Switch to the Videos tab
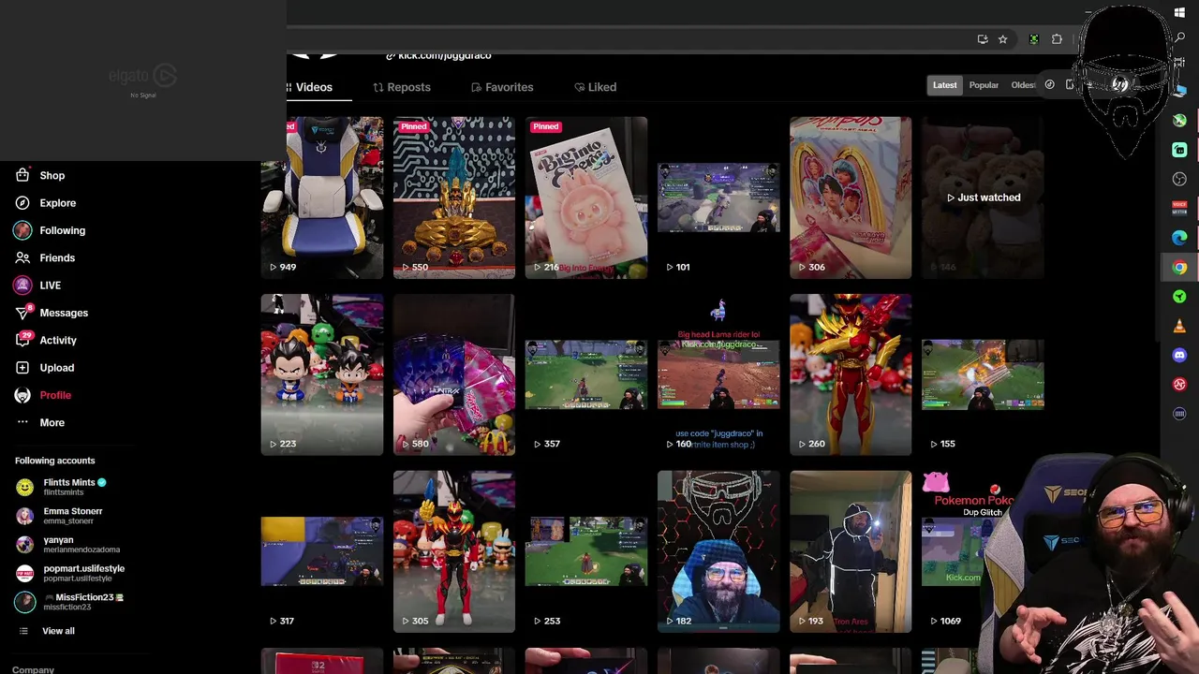The height and width of the screenshot is (674, 1199). click(x=312, y=87)
